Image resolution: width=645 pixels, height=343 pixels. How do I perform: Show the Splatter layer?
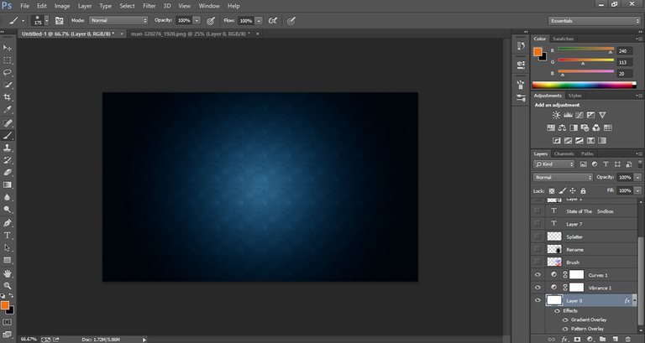(537, 236)
